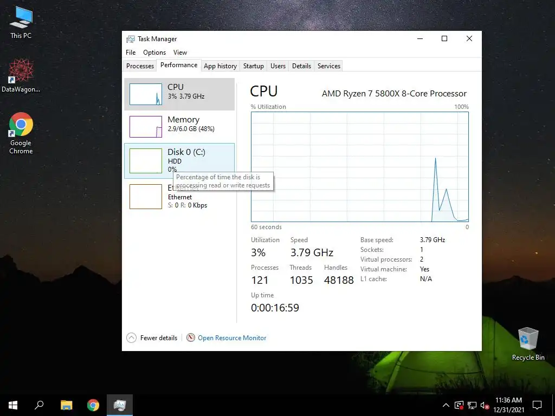This screenshot has height=416, width=555.
Task: Open the notification center icon
Action: pyautogui.click(x=537, y=405)
